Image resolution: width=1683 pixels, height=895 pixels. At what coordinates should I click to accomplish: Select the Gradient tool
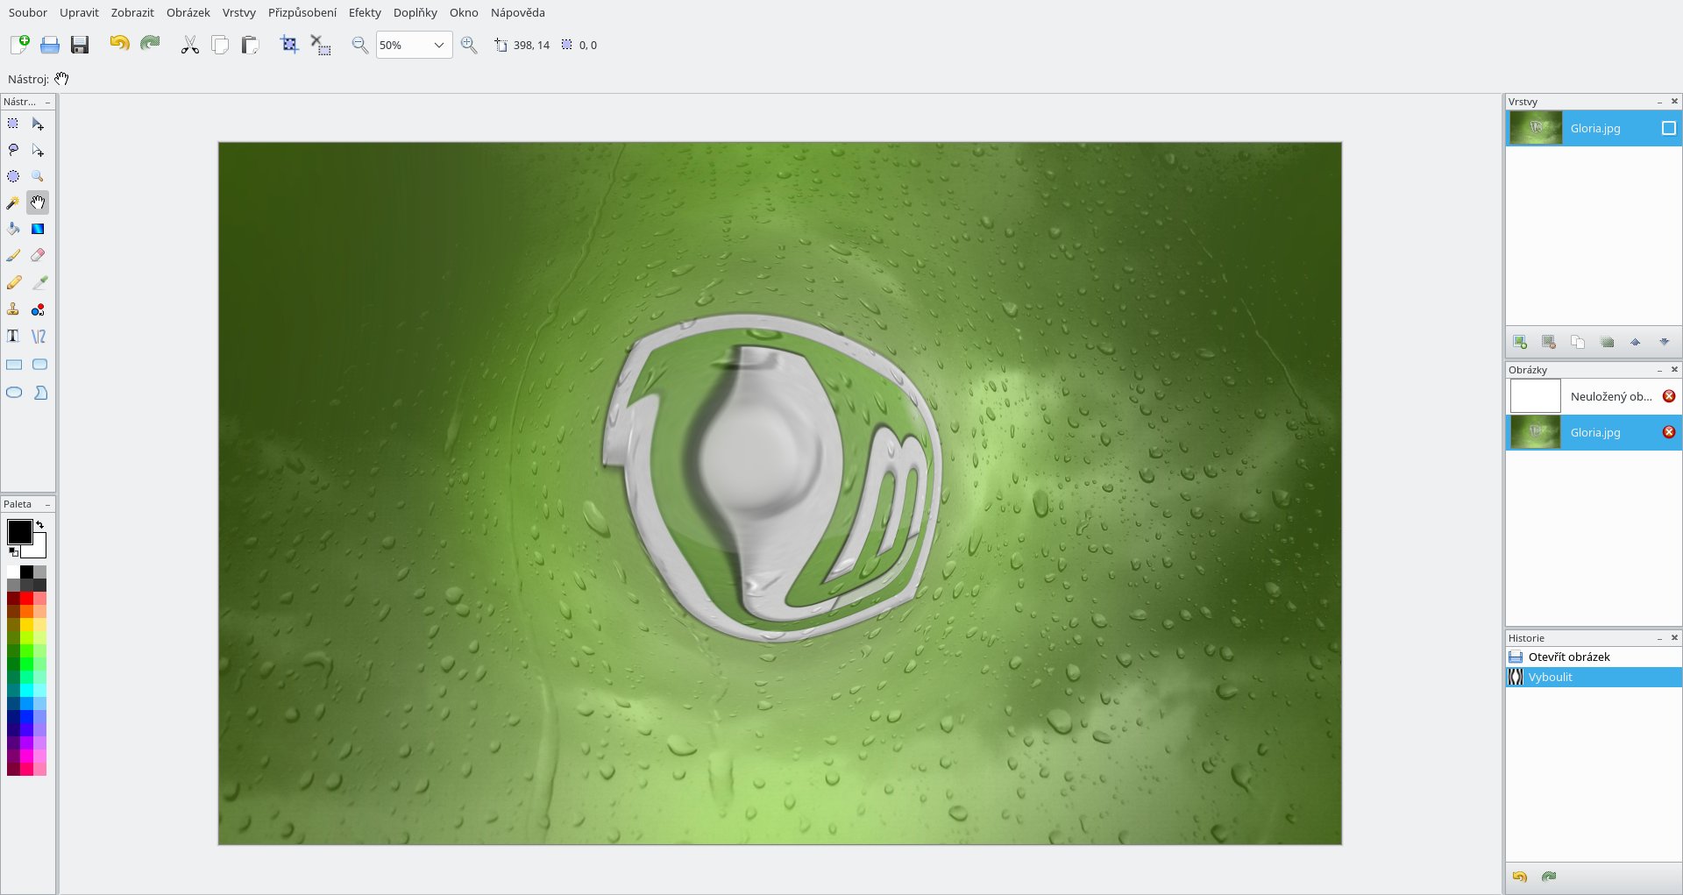38,229
